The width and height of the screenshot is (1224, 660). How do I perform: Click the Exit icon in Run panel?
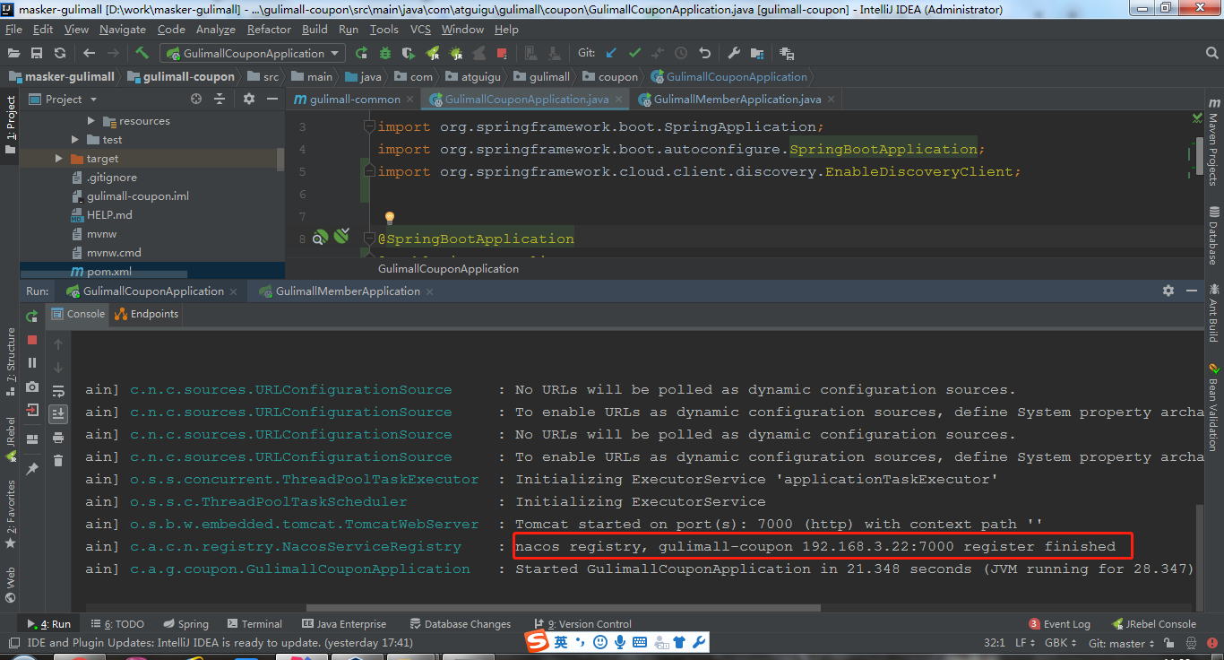coord(32,410)
